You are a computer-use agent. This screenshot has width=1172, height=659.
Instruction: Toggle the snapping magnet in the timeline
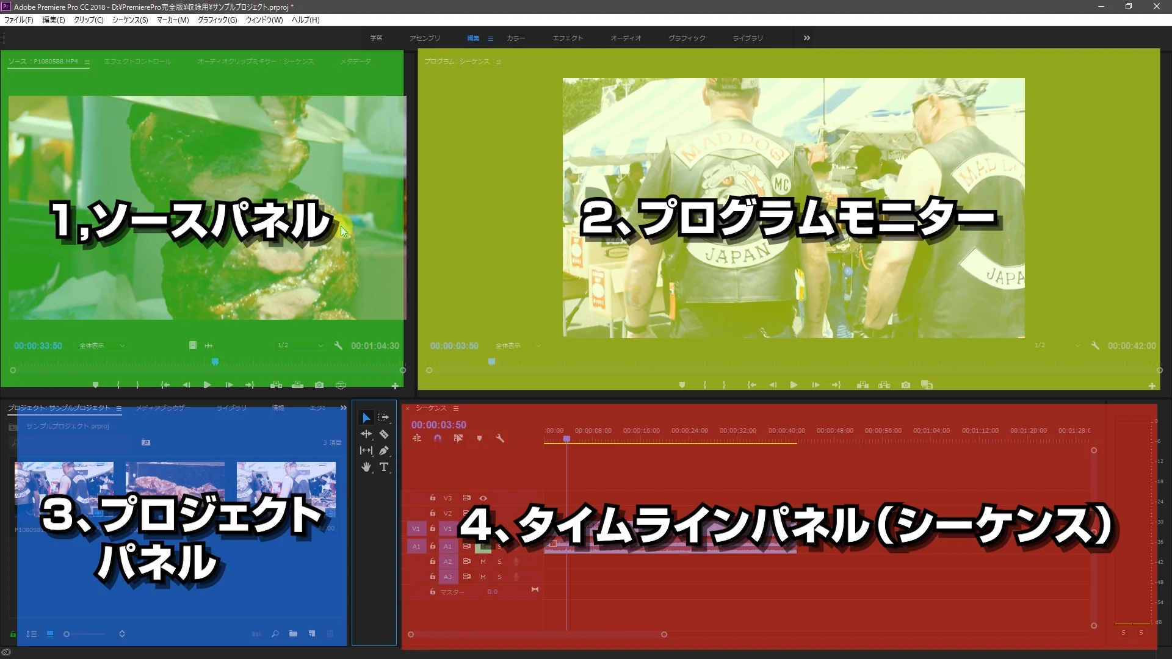tap(438, 438)
